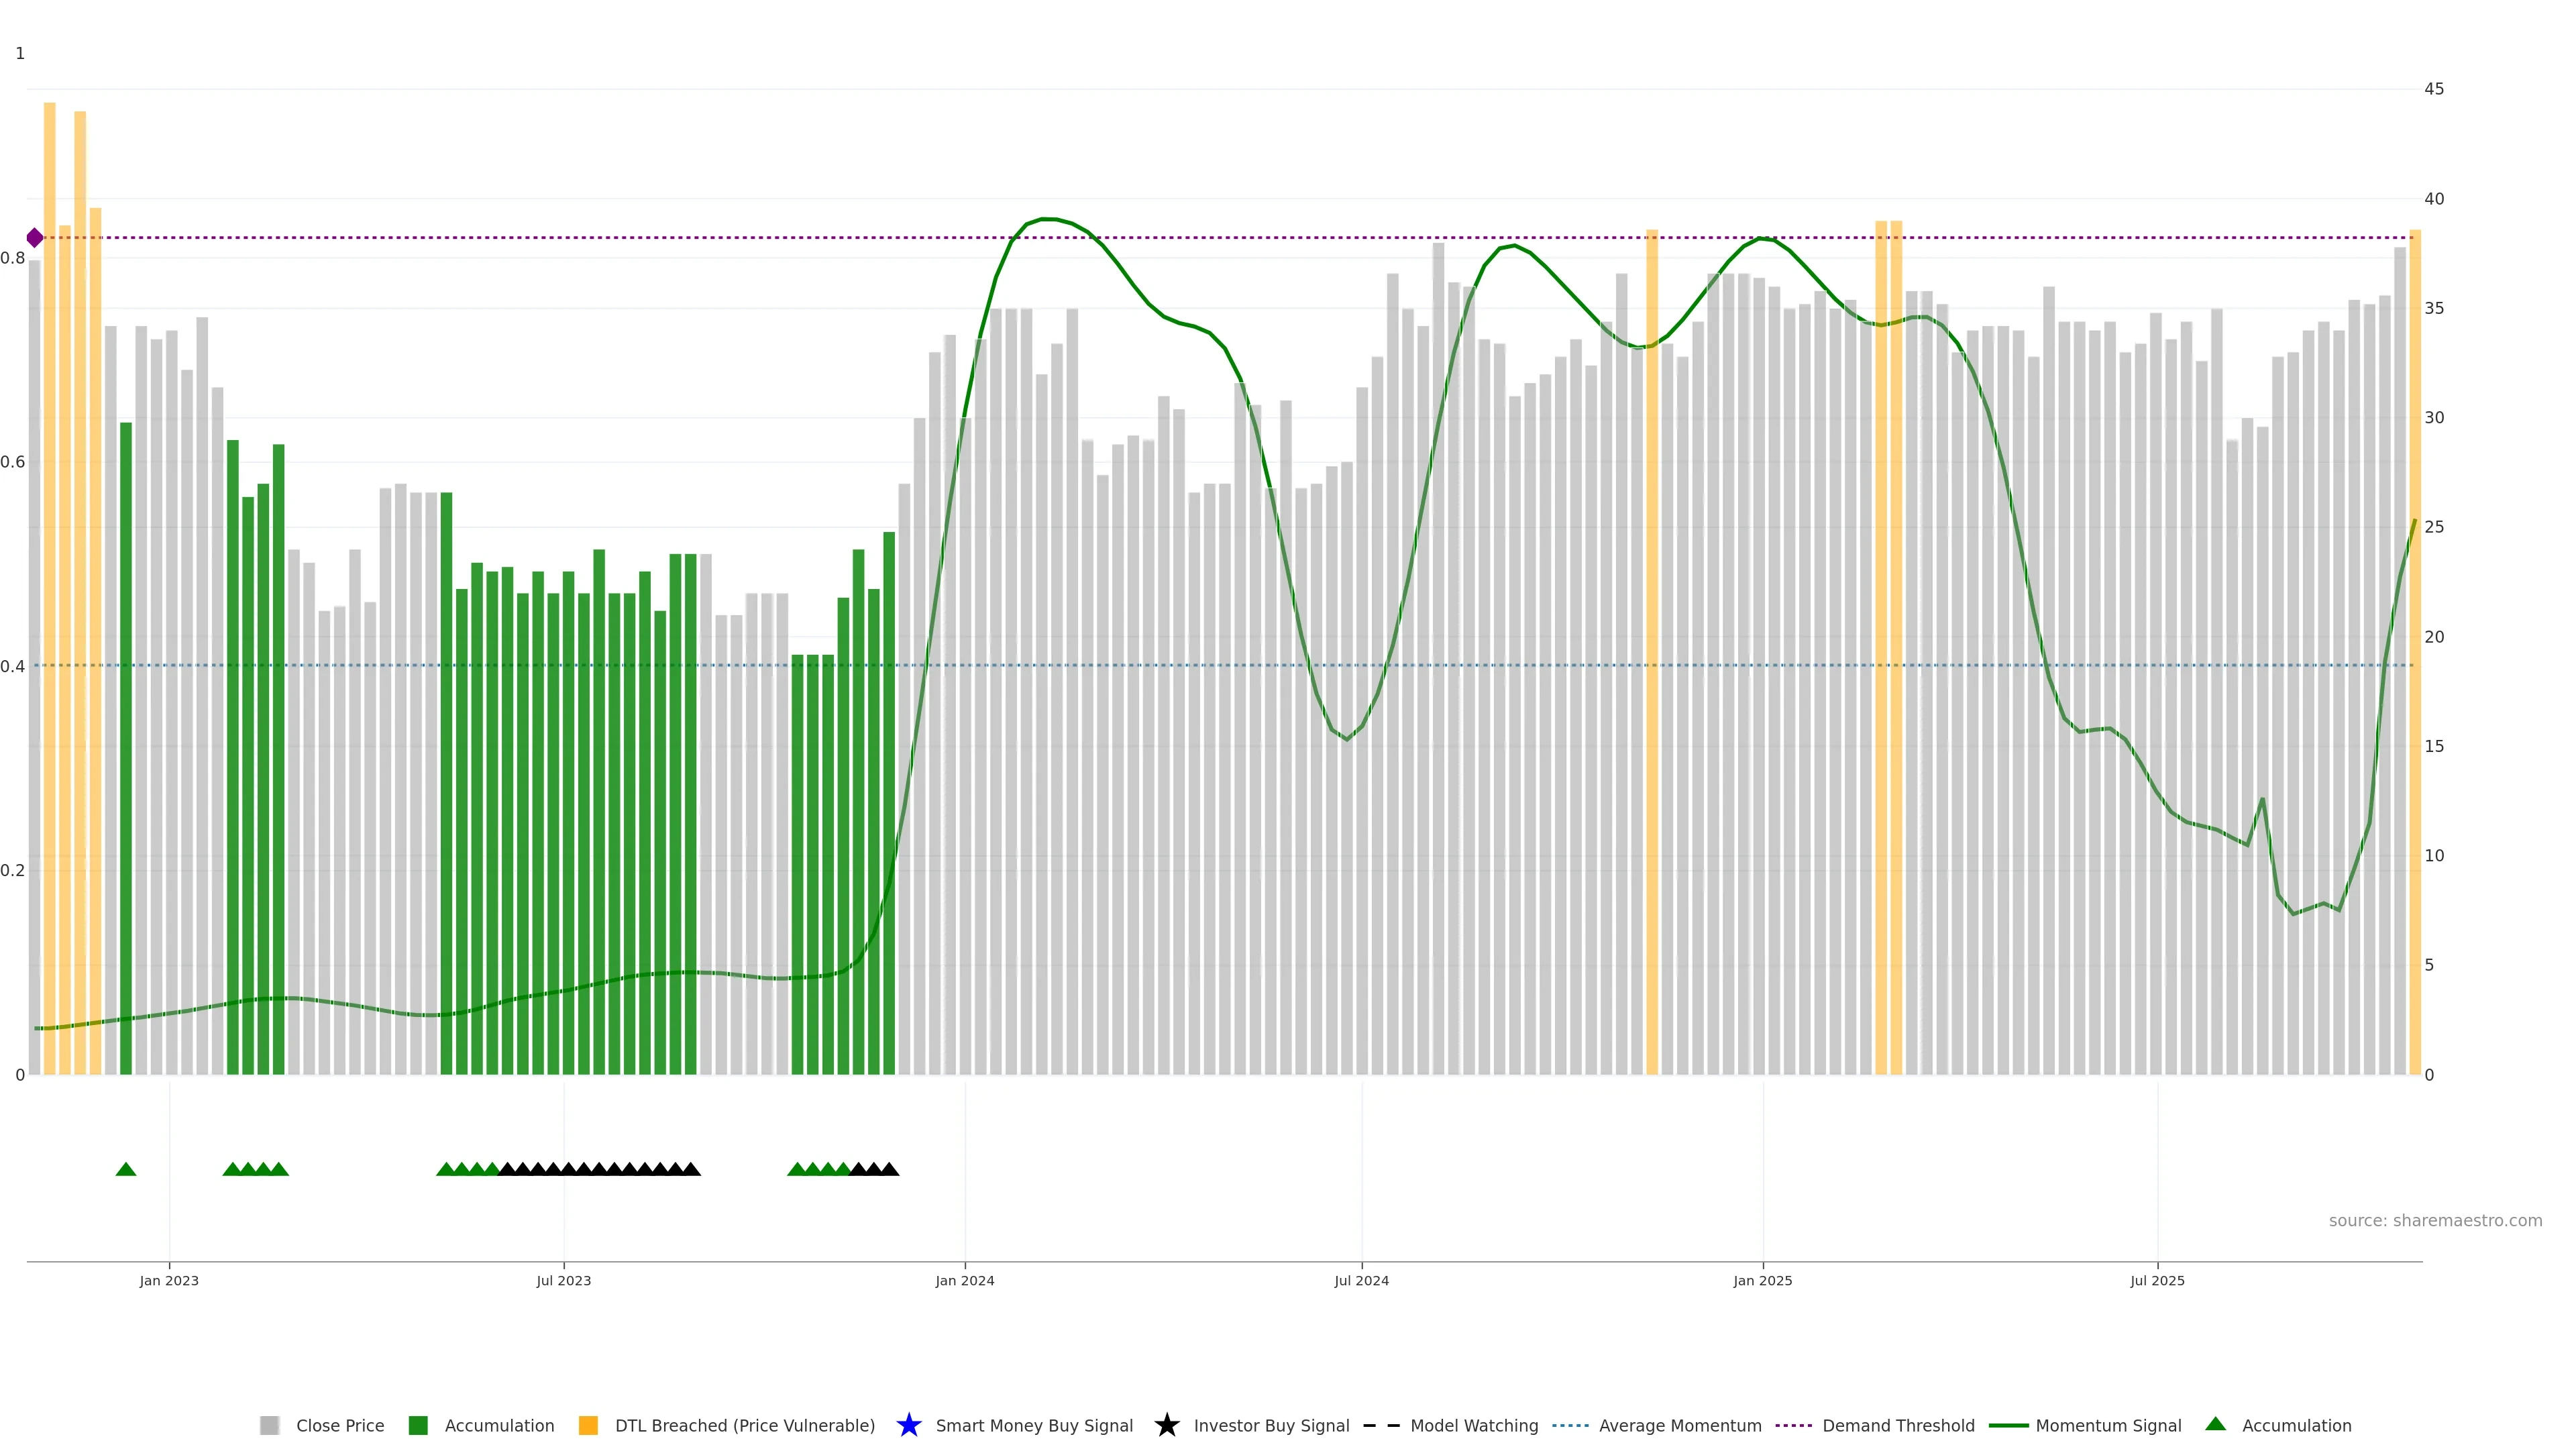Click the gray Close Price color swatch
Image resolution: width=2576 pixels, height=1449 pixels.
pos(269,1425)
